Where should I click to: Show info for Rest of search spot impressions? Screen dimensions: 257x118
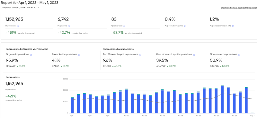pyautogui.click(x=194, y=55)
